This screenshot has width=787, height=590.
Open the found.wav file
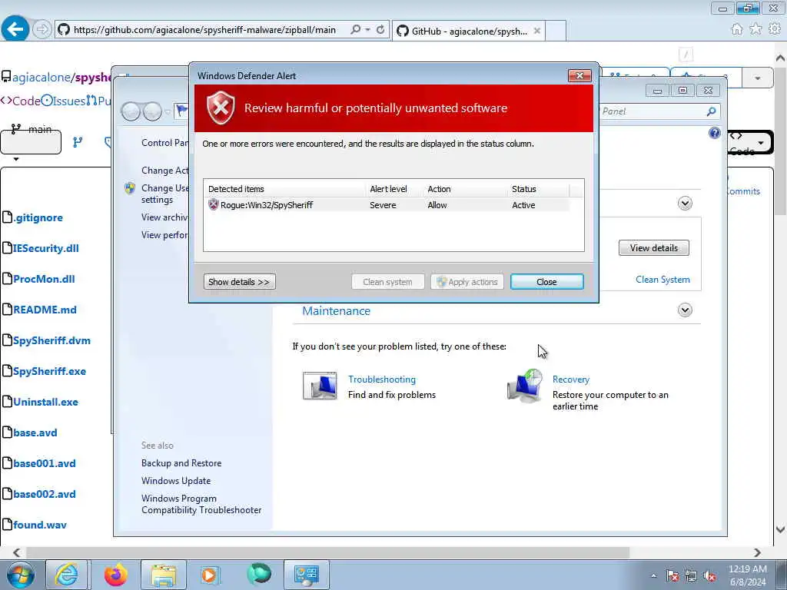coord(40,525)
